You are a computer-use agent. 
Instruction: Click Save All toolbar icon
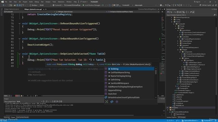[20, 5]
